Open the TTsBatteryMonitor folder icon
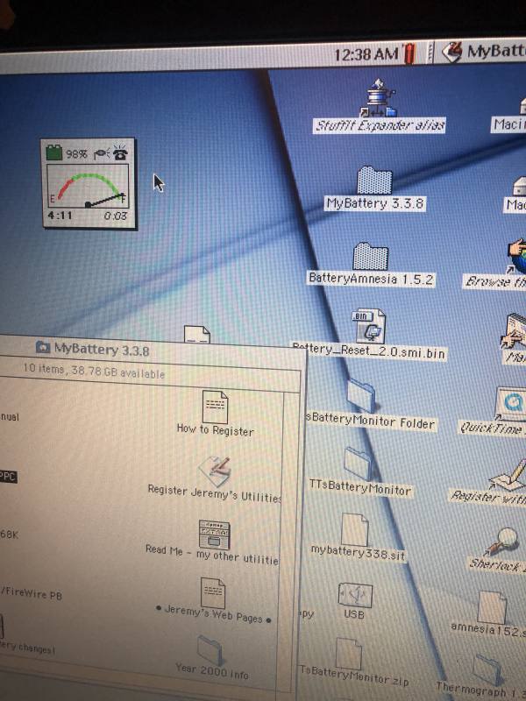 [359, 464]
